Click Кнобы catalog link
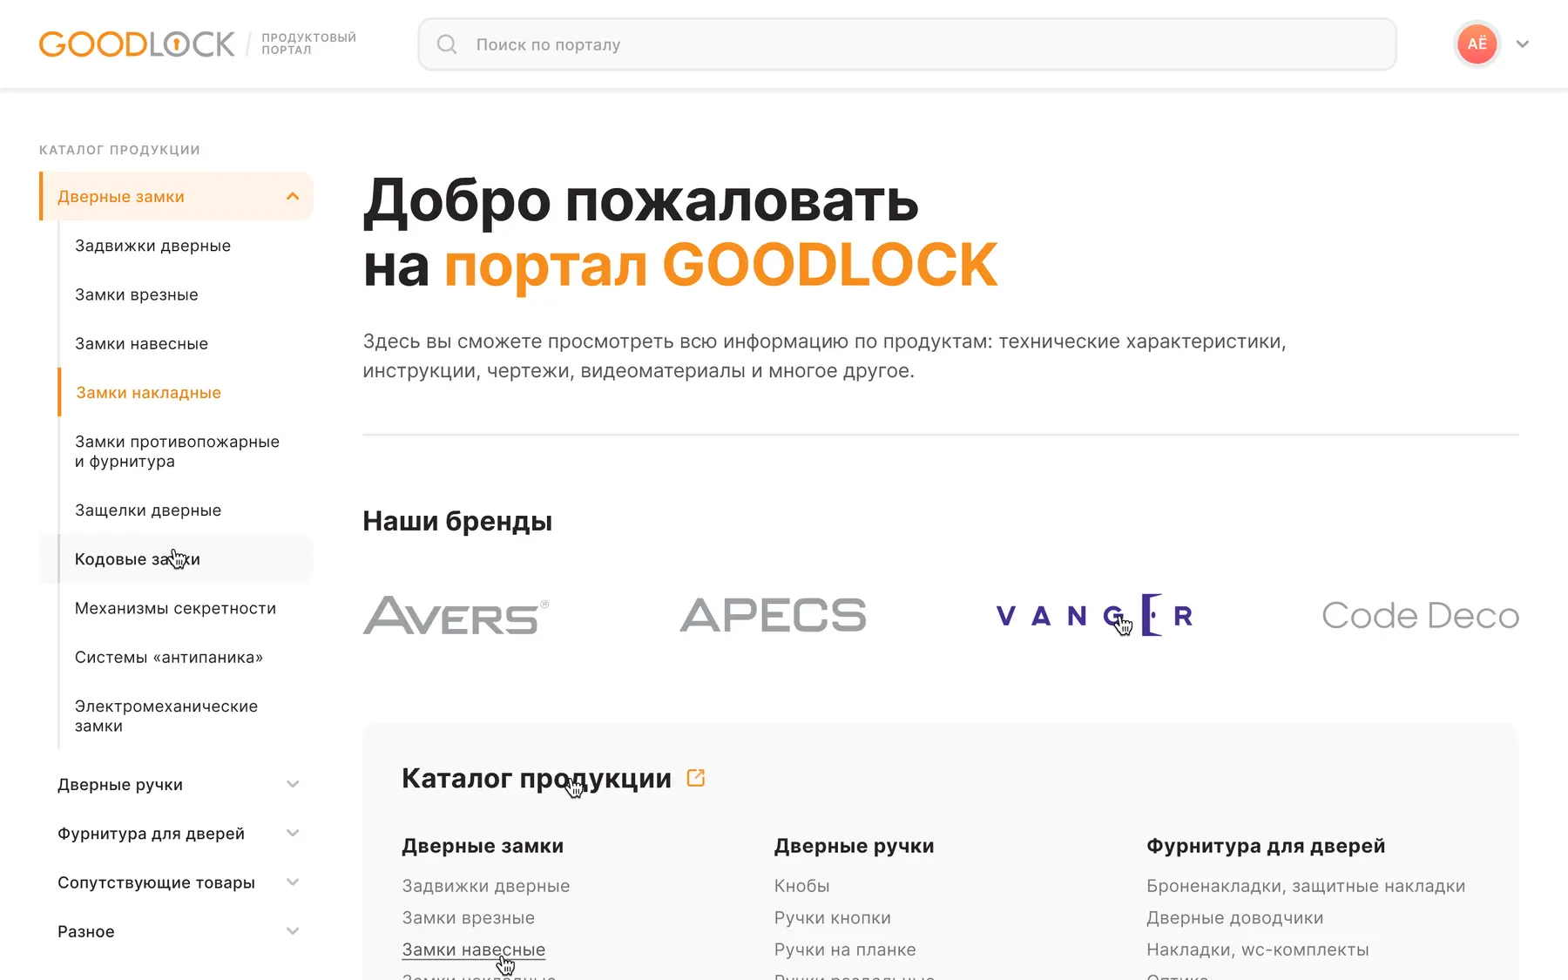 tap(802, 886)
